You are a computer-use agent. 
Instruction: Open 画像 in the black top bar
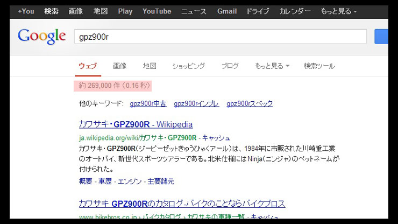point(76,11)
